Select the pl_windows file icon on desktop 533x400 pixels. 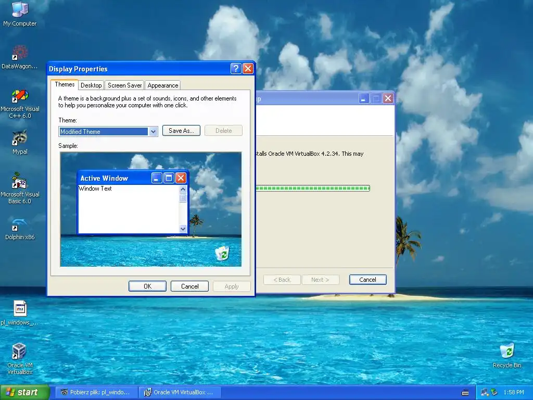pos(20,313)
